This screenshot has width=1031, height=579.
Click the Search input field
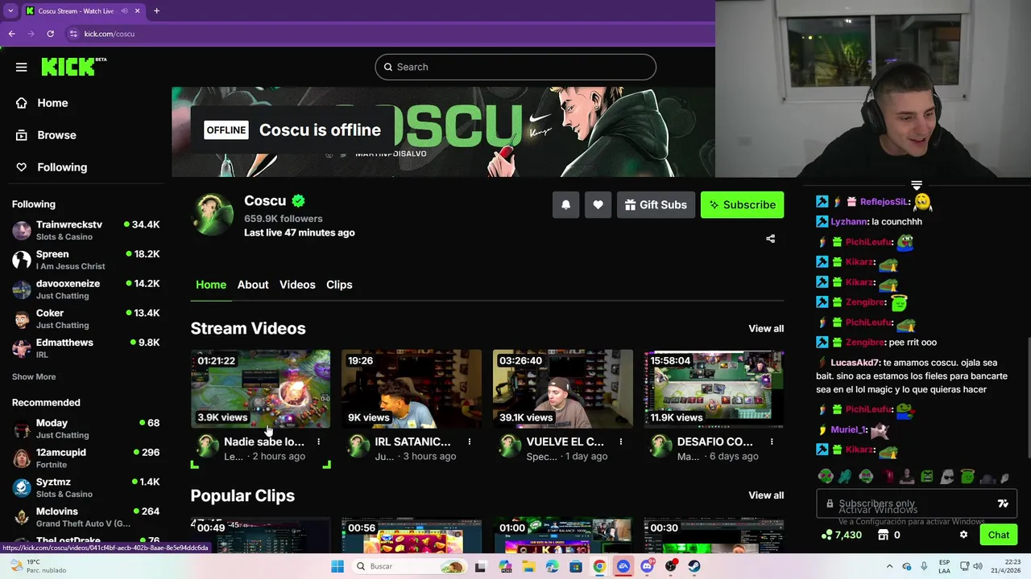click(515, 67)
